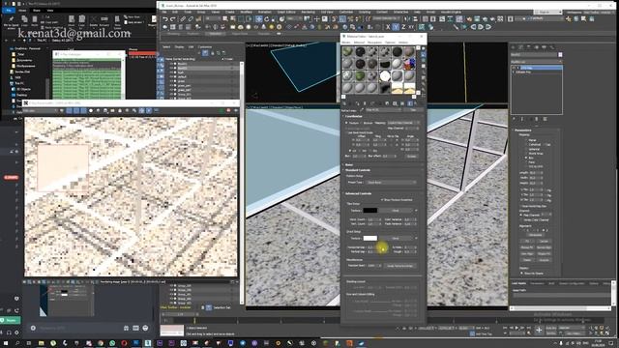The width and height of the screenshot is (619, 348).
Task: Restrict transform to X axis
Action: click(388, 27)
